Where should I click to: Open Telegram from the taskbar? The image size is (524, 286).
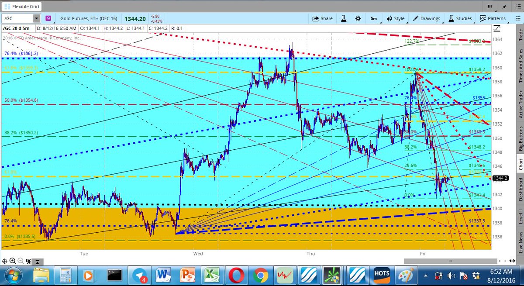pos(140,276)
